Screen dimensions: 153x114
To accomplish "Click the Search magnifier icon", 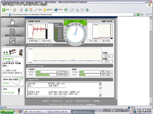I will (36, 10).
